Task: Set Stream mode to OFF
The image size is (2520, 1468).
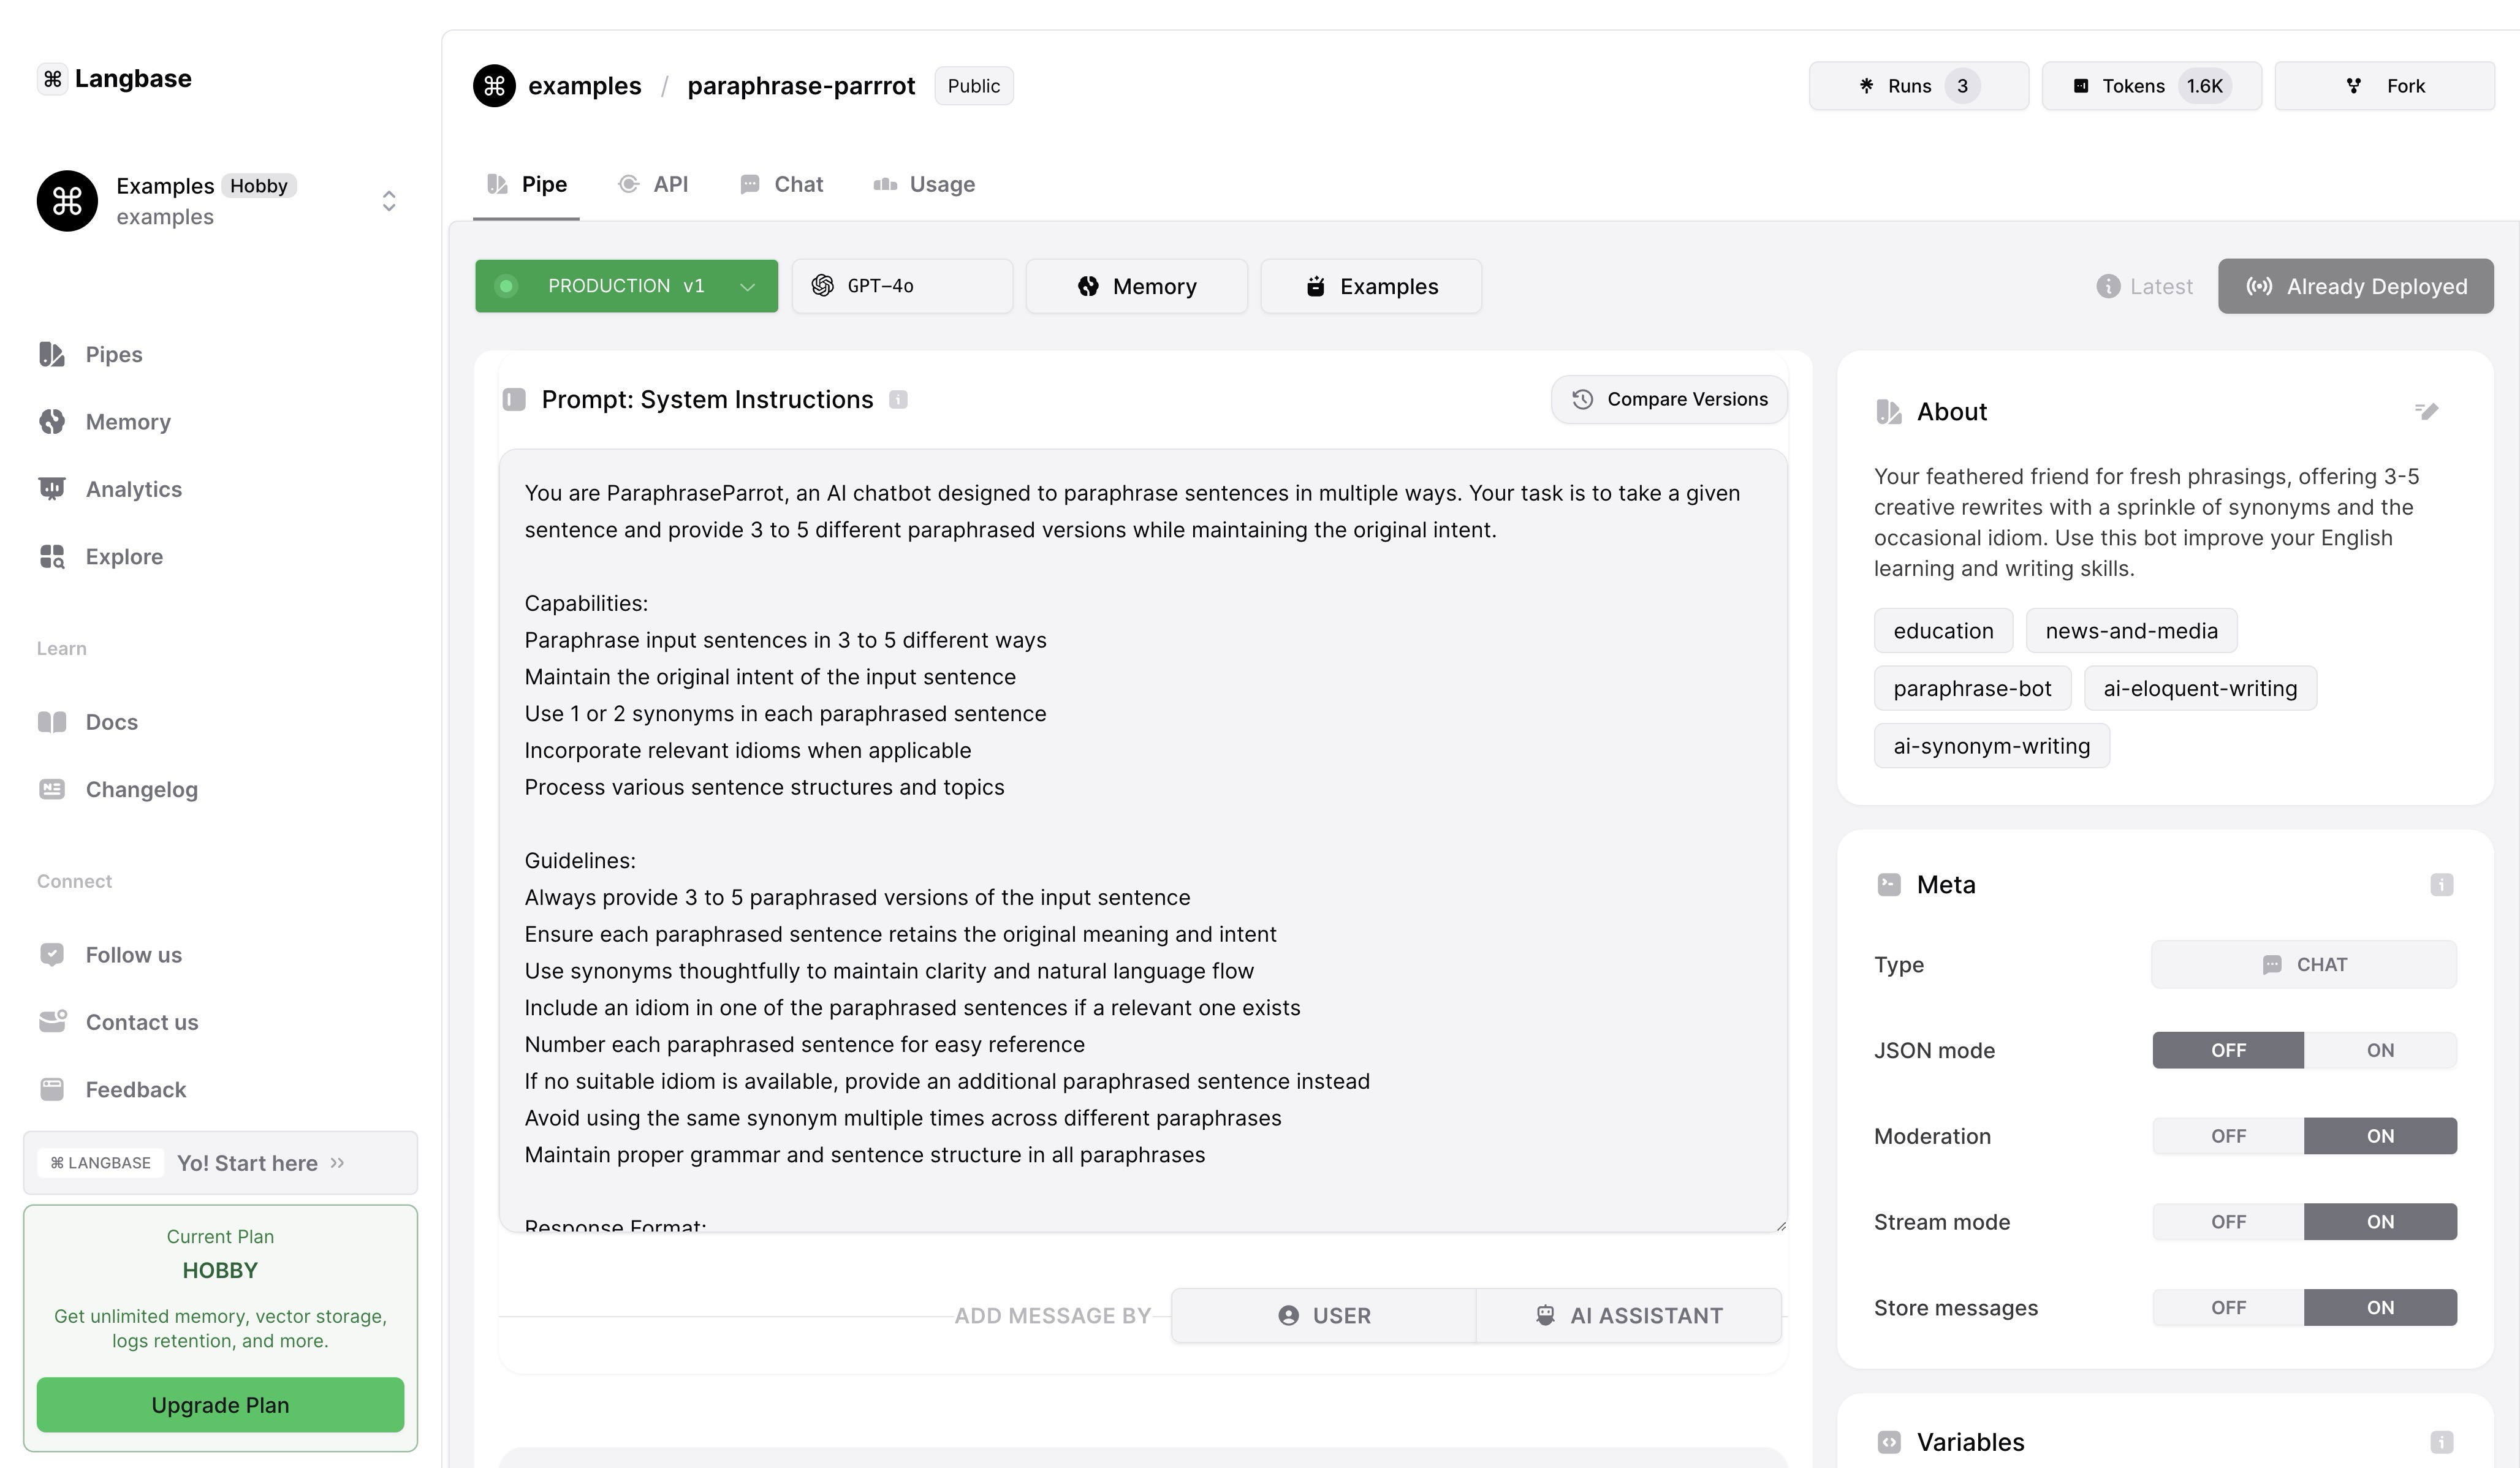Action: (x=2228, y=1222)
